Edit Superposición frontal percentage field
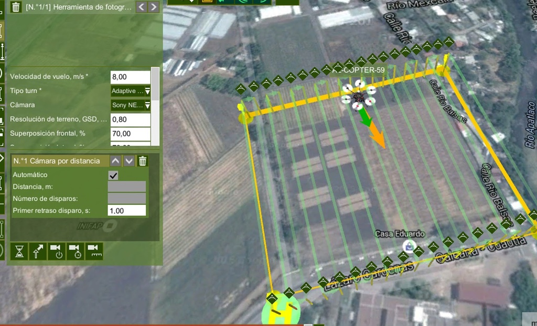The image size is (537, 326). [130, 134]
